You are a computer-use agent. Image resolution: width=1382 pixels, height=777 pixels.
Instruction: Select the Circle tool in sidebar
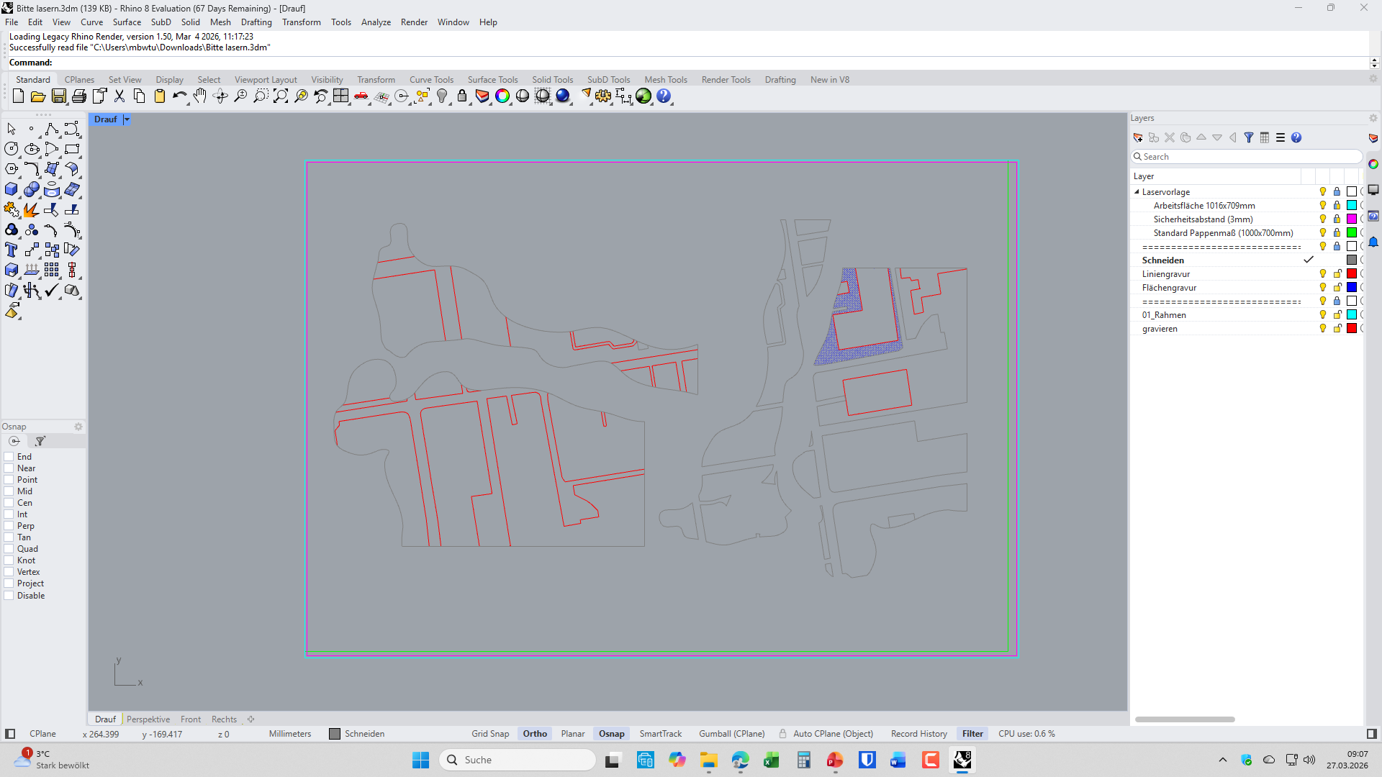(x=12, y=149)
